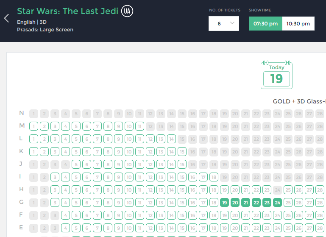Select seat 11 in row M

tap(140, 126)
